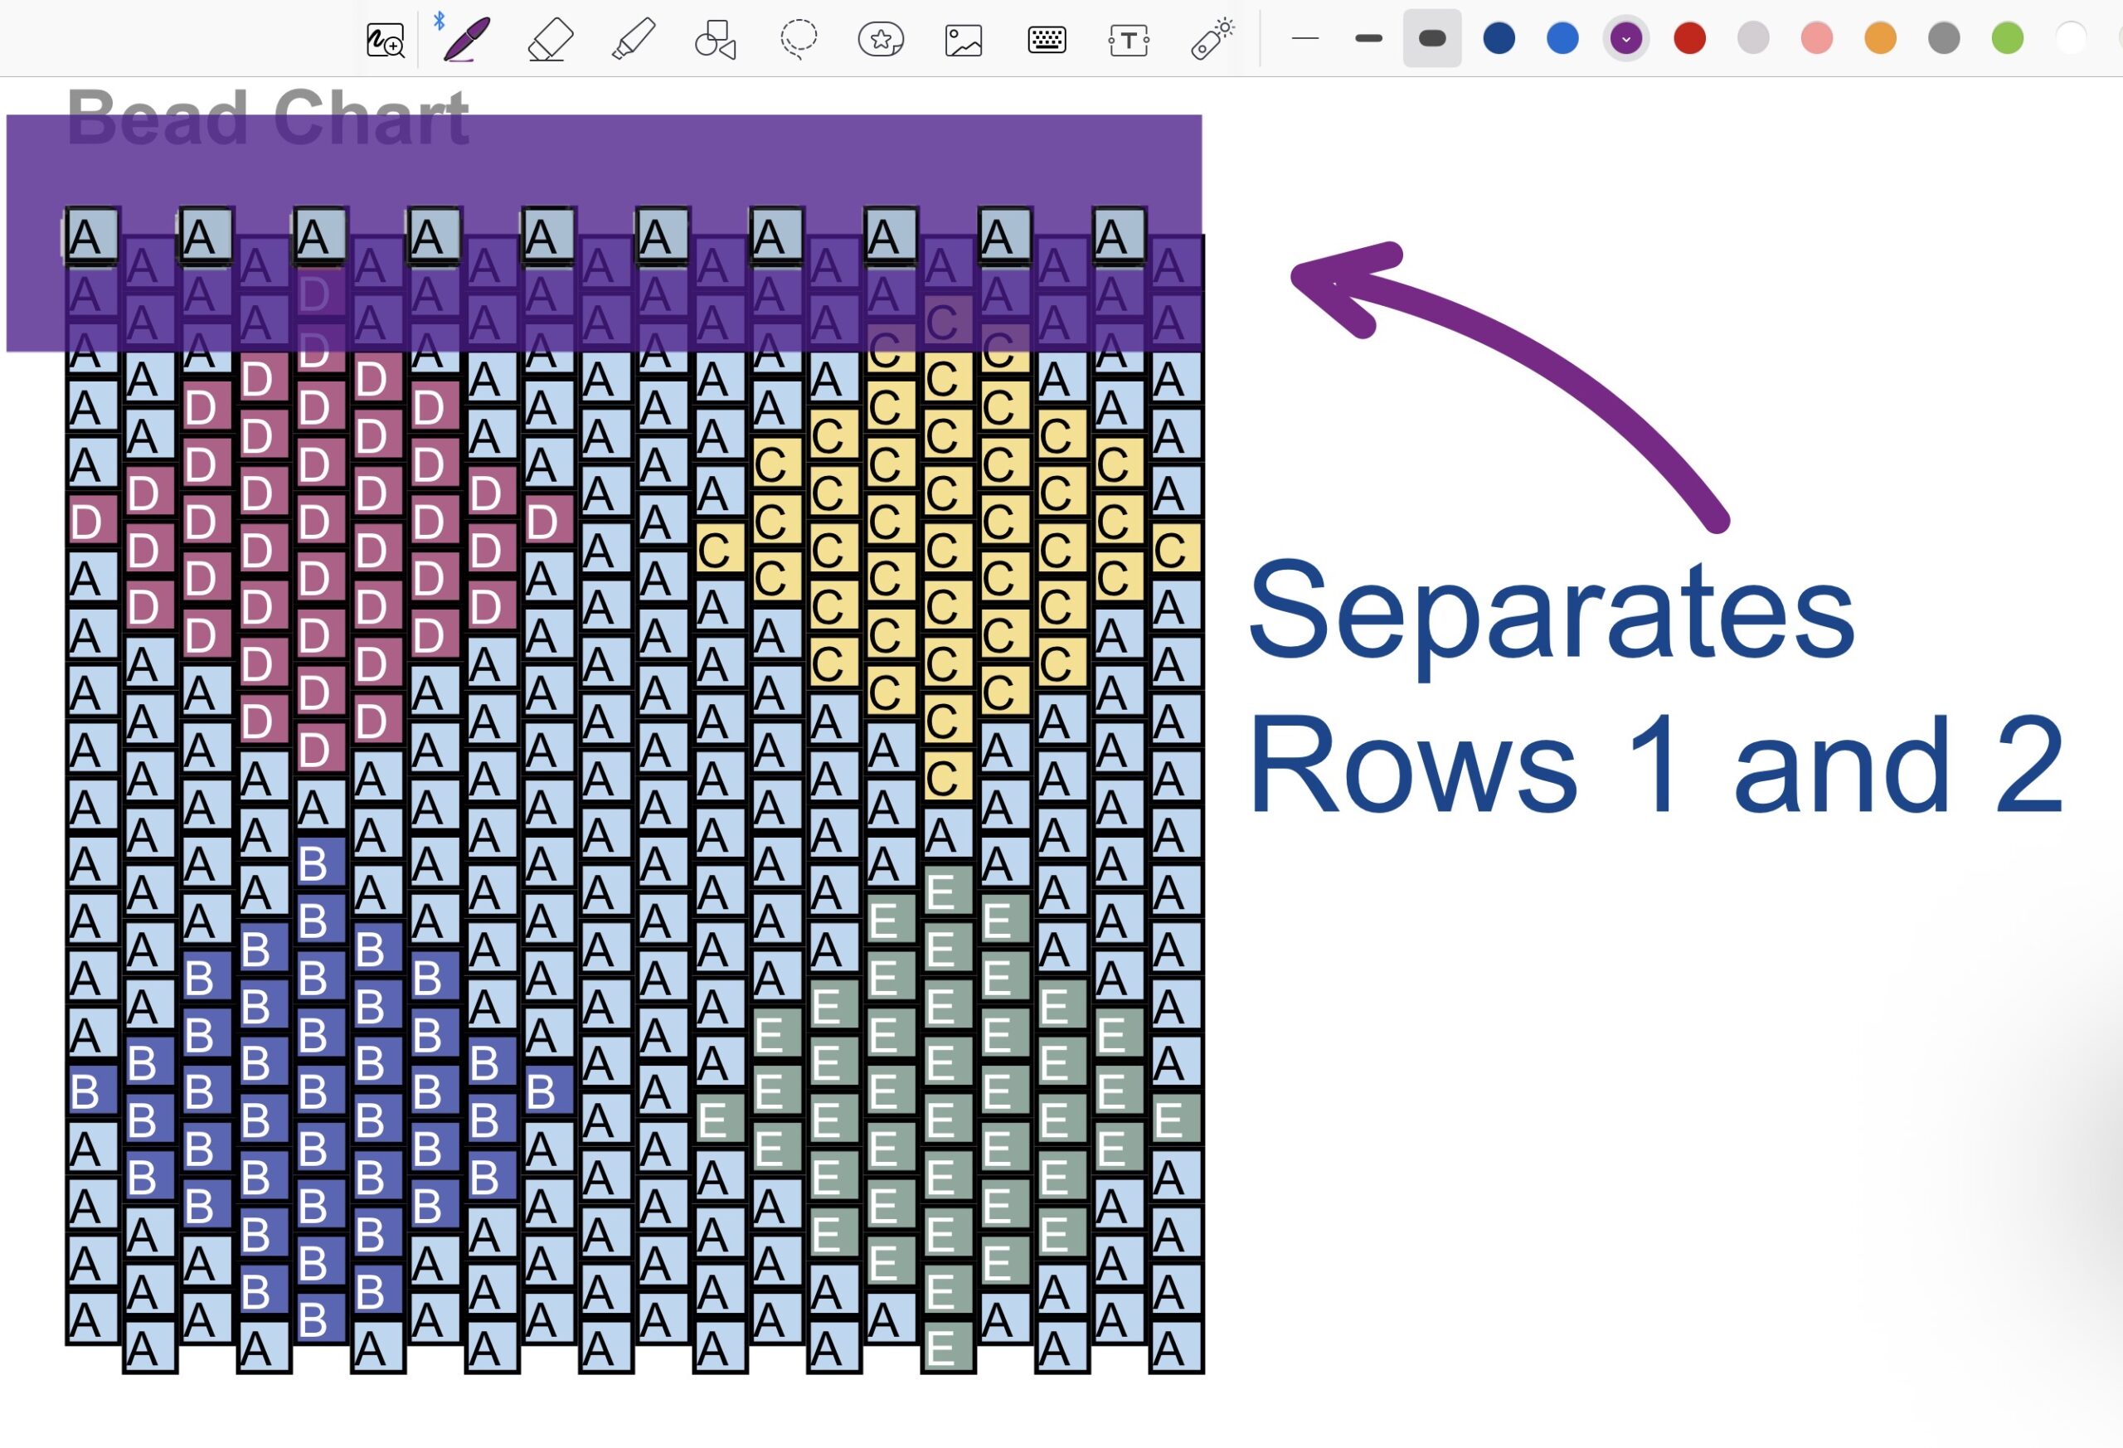The width and height of the screenshot is (2123, 1448).
Task: Pick the red pen color
Action: pyautogui.click(x=1690, y=38)
